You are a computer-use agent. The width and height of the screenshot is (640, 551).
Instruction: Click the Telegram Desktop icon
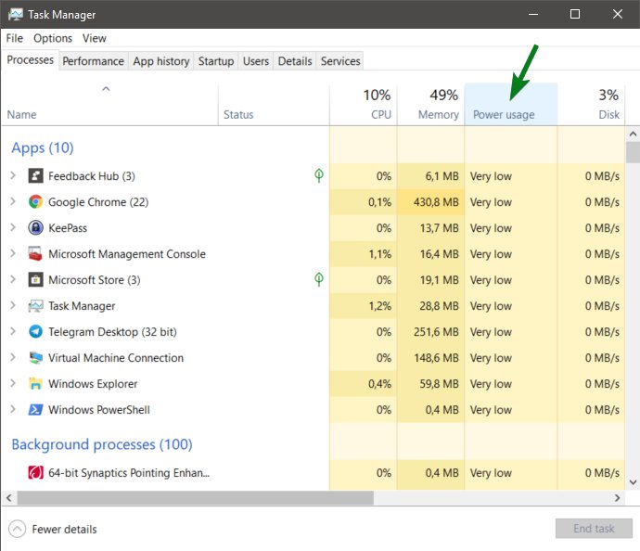[x=35, y=331]
